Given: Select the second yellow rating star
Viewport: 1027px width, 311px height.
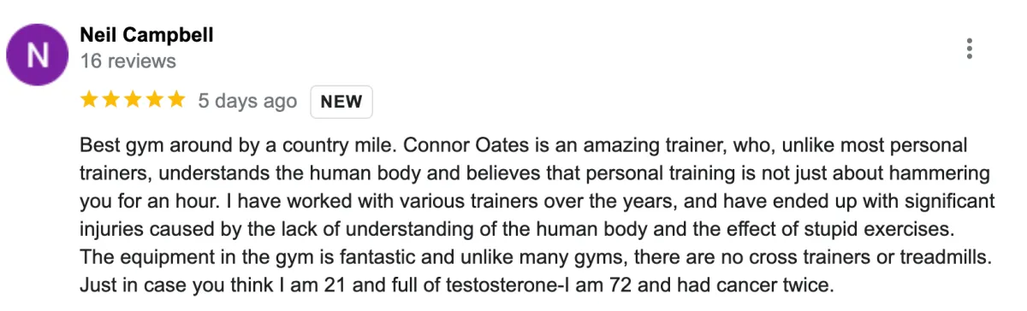Looking at the screenshot, I should pyautogui.click(x=110, y=101).
